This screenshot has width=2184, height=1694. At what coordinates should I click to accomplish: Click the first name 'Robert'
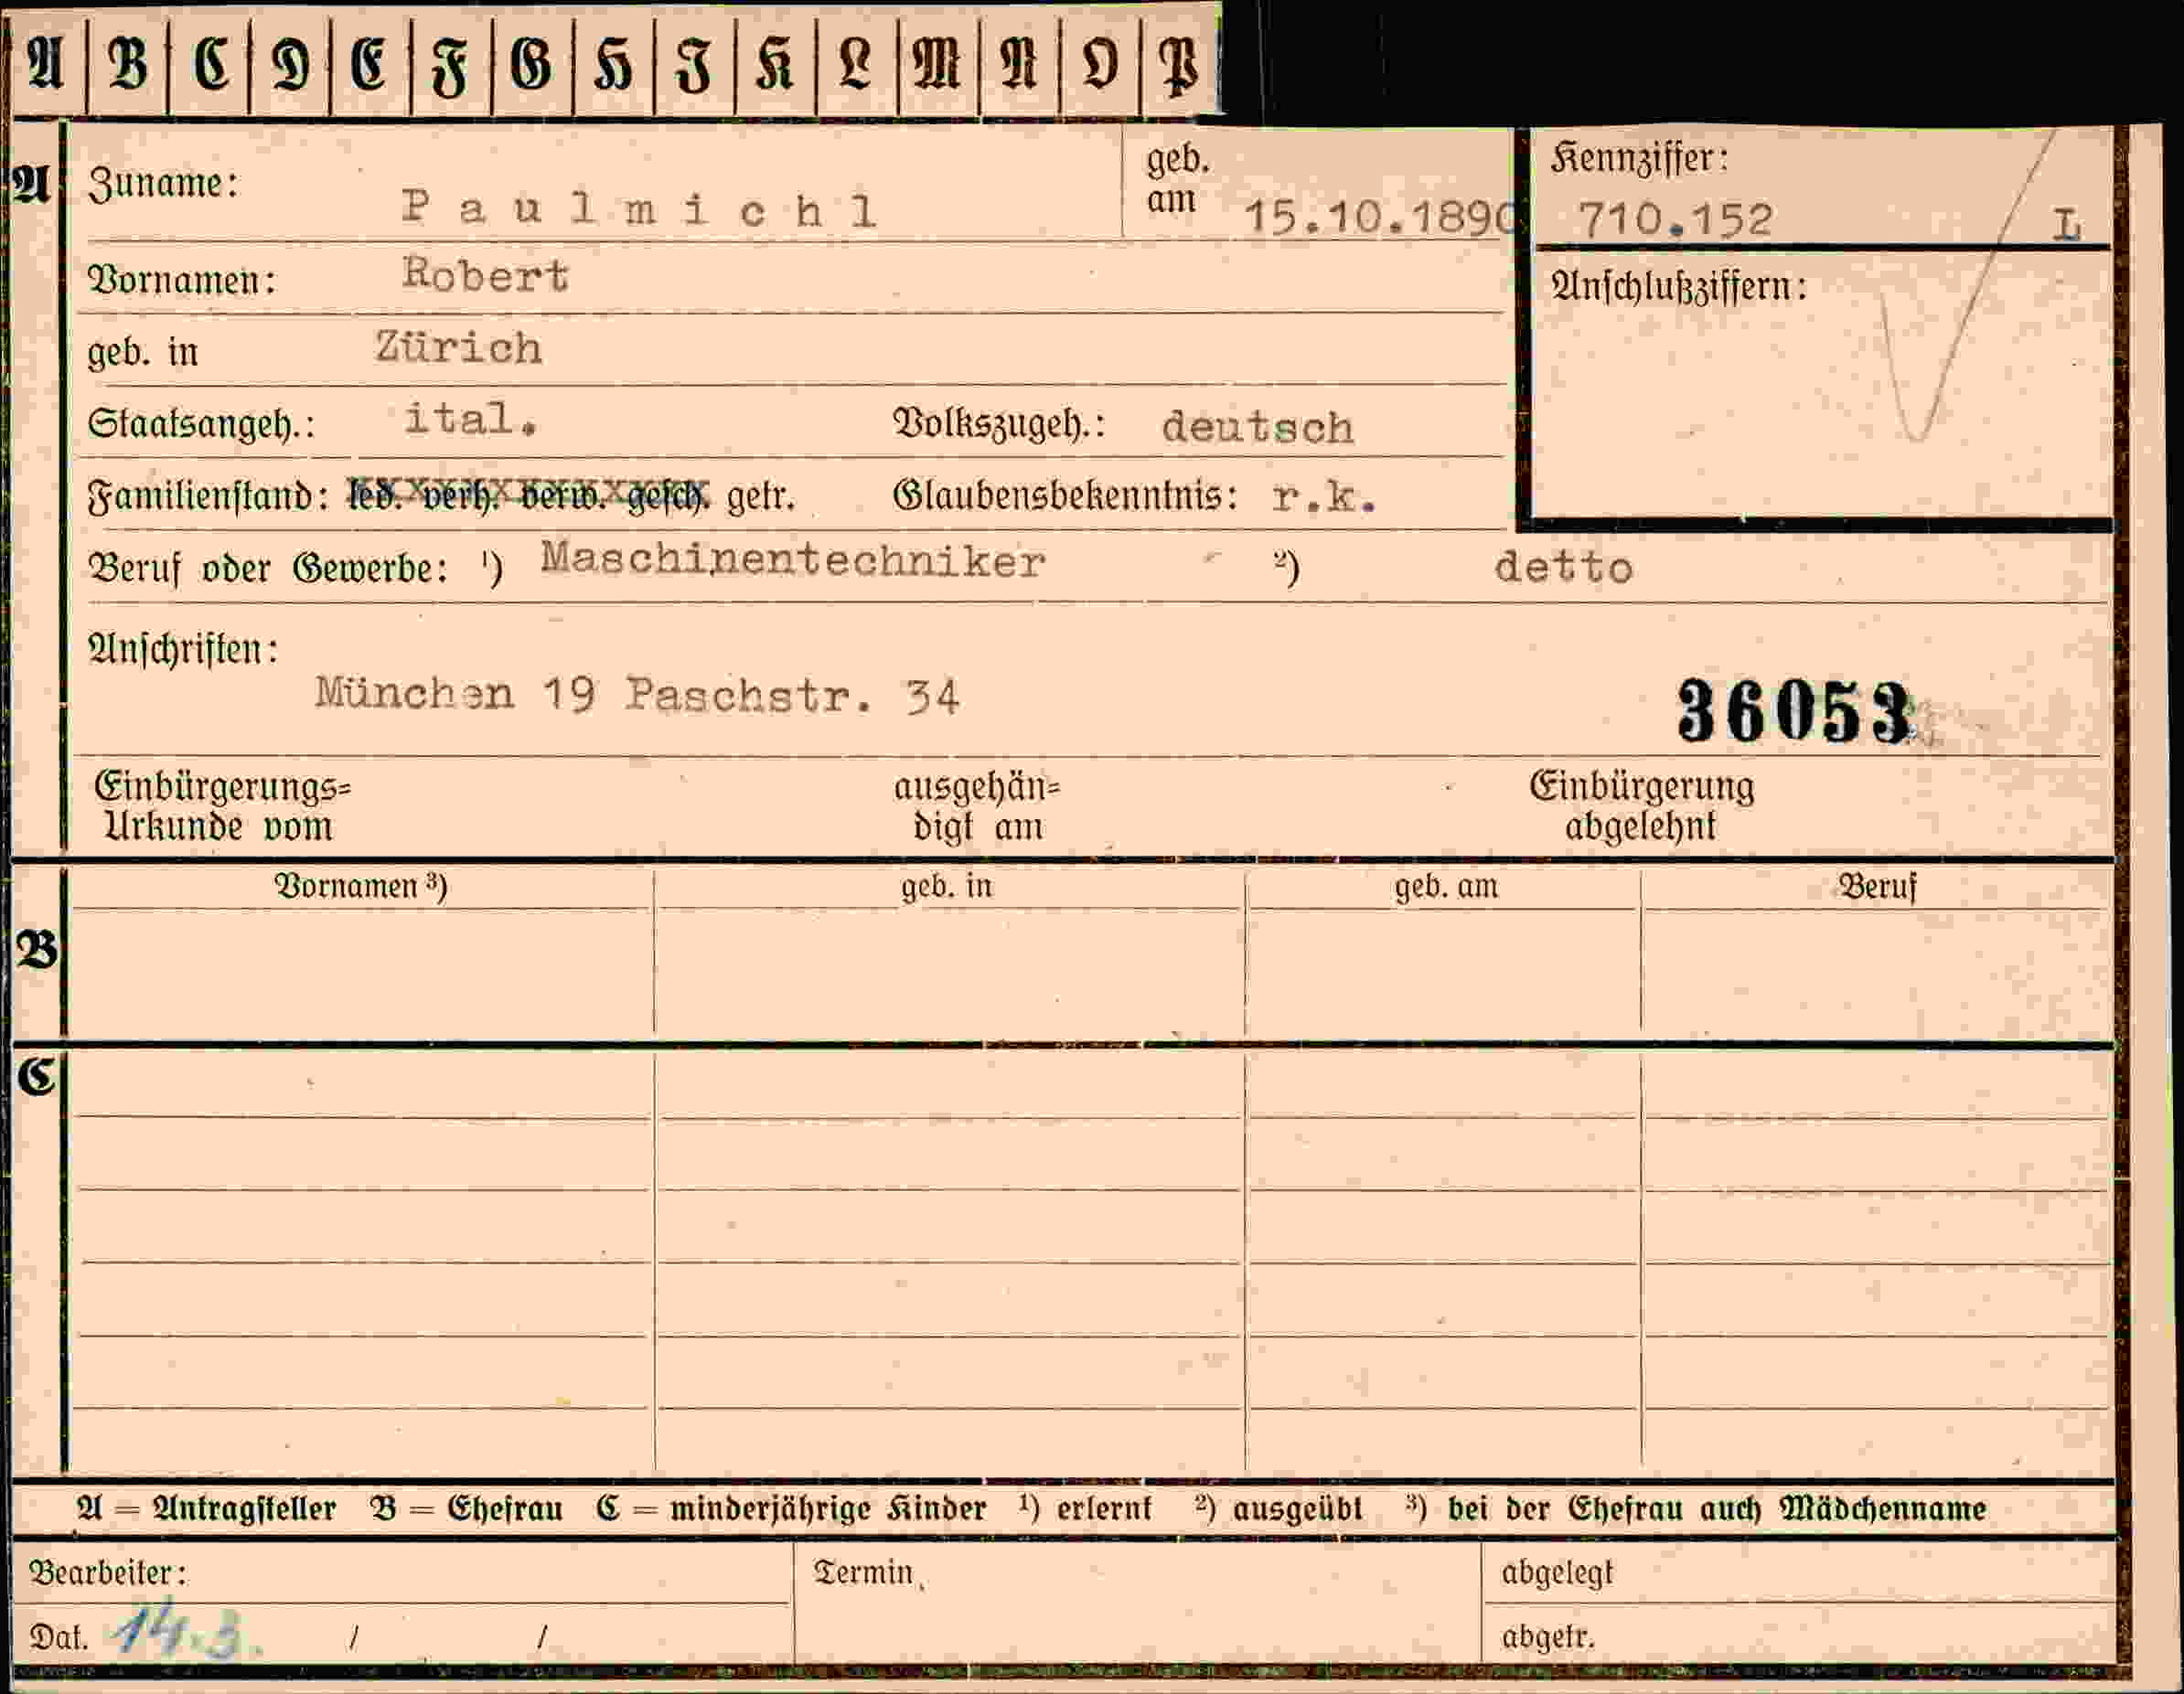coord(486,274)
